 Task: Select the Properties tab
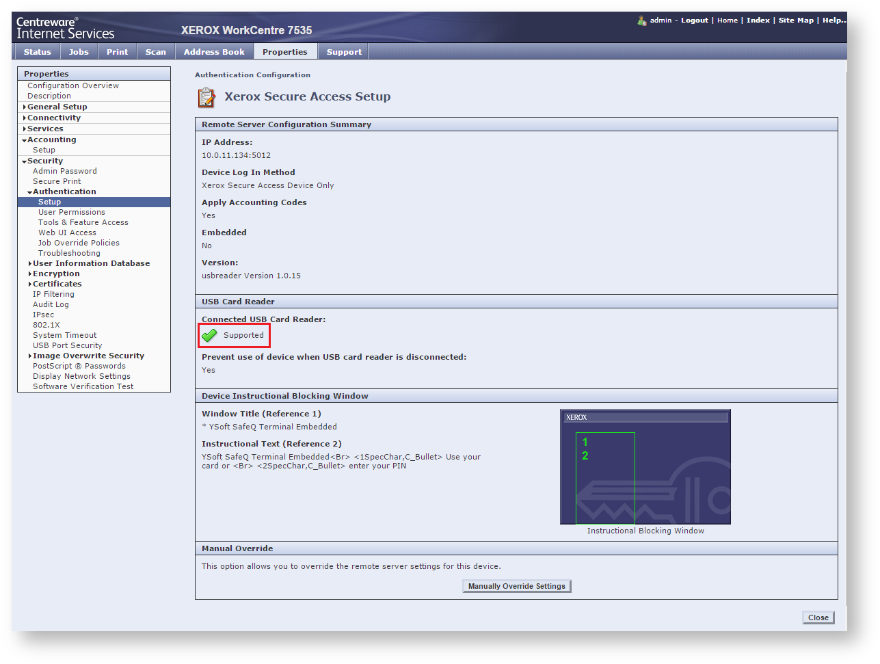click(285, 52)
